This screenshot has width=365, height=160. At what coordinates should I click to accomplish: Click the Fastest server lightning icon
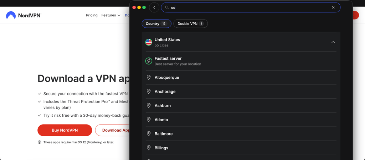pos(149,61)
